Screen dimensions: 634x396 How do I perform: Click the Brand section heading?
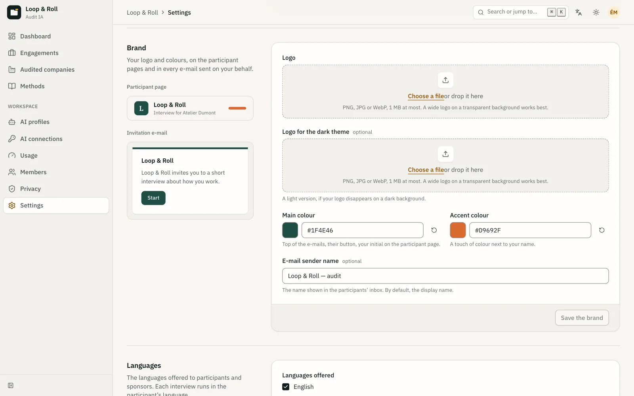[x=136, y=48]
